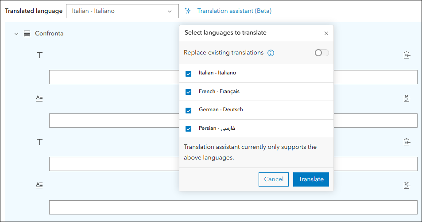Click the Confronta block layout icon
The width and height of the screenshot is (422, 222).
27,34
